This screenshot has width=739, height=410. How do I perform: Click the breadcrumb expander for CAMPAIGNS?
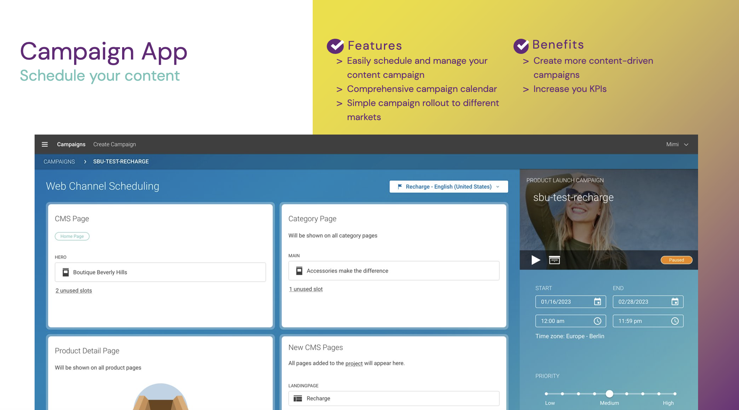[85, 162]
